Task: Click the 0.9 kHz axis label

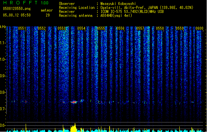Action: point(3,76)
